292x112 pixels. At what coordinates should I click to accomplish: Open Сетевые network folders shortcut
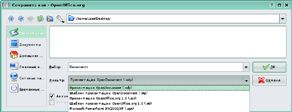click(x=27, y=77)
